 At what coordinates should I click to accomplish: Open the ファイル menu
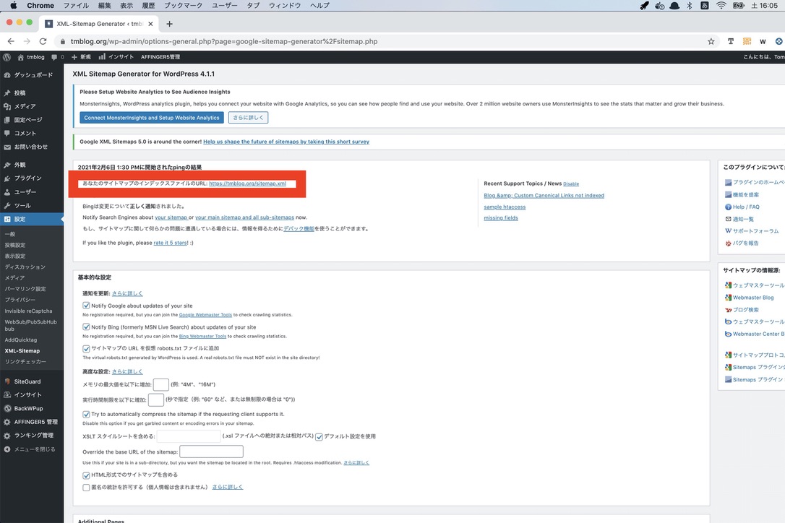pos(76,6)
